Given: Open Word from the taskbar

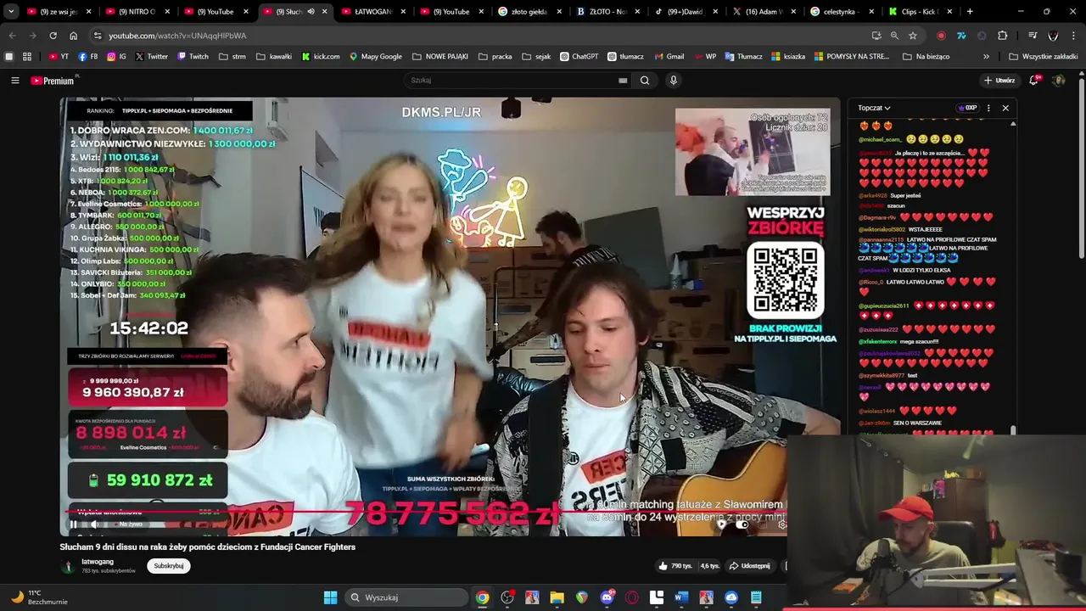Looking at the screenshot, I should 680,597.
